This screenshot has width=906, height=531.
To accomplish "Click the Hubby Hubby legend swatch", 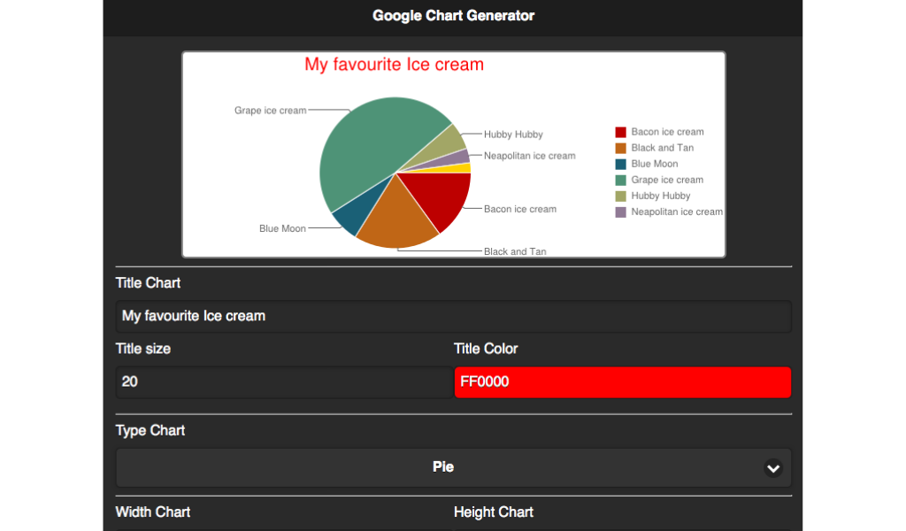I will (x=620, y=196).
